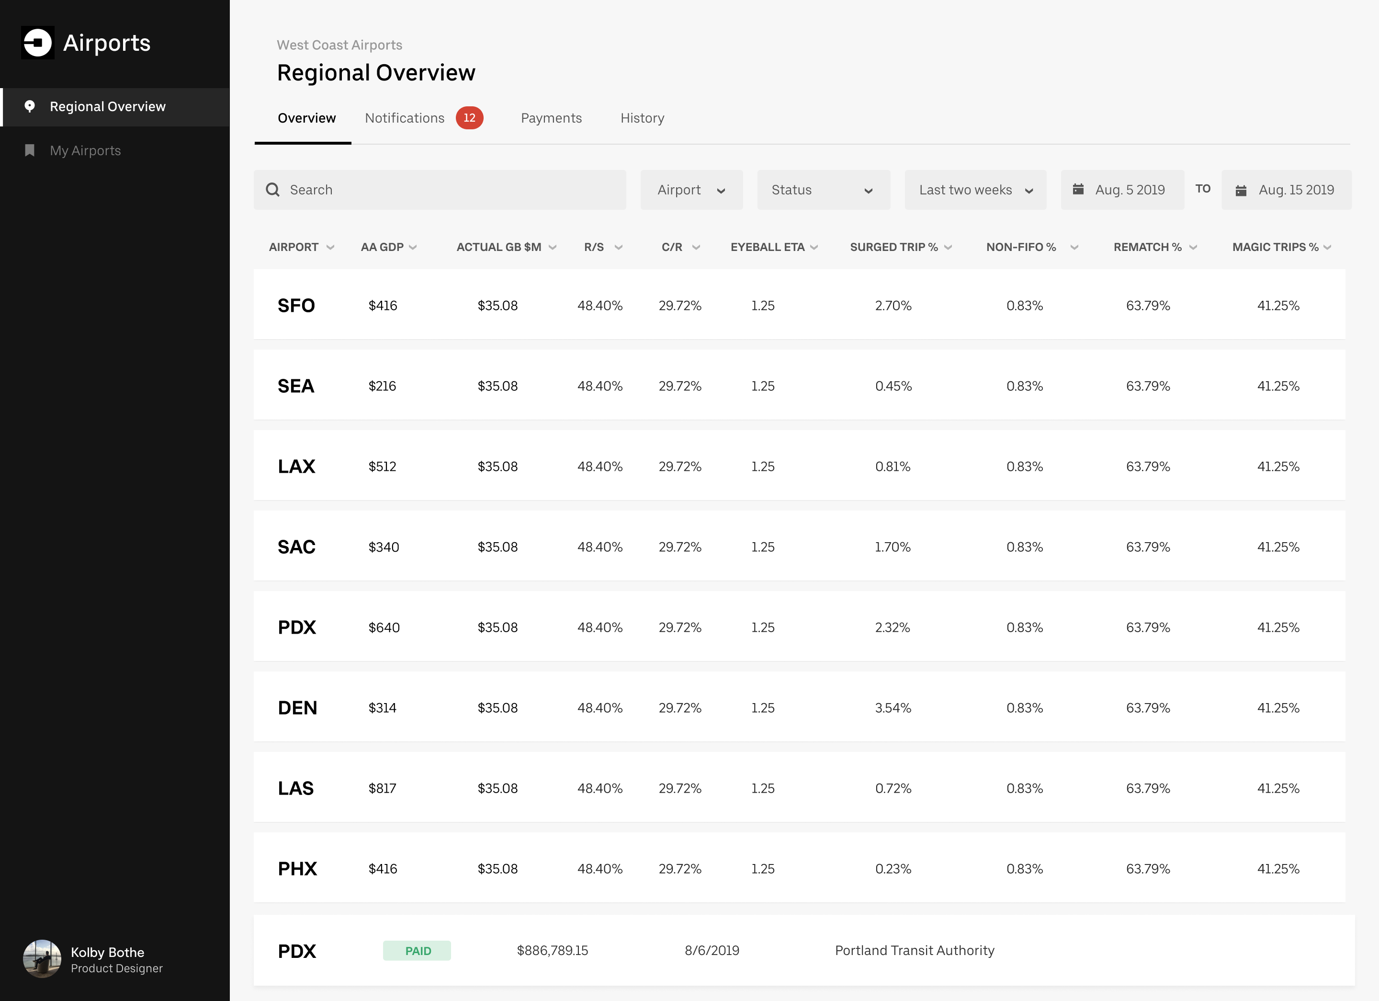Switch to the History tab
Viewport: 1379px width, 1001px height.
(642, 118)
